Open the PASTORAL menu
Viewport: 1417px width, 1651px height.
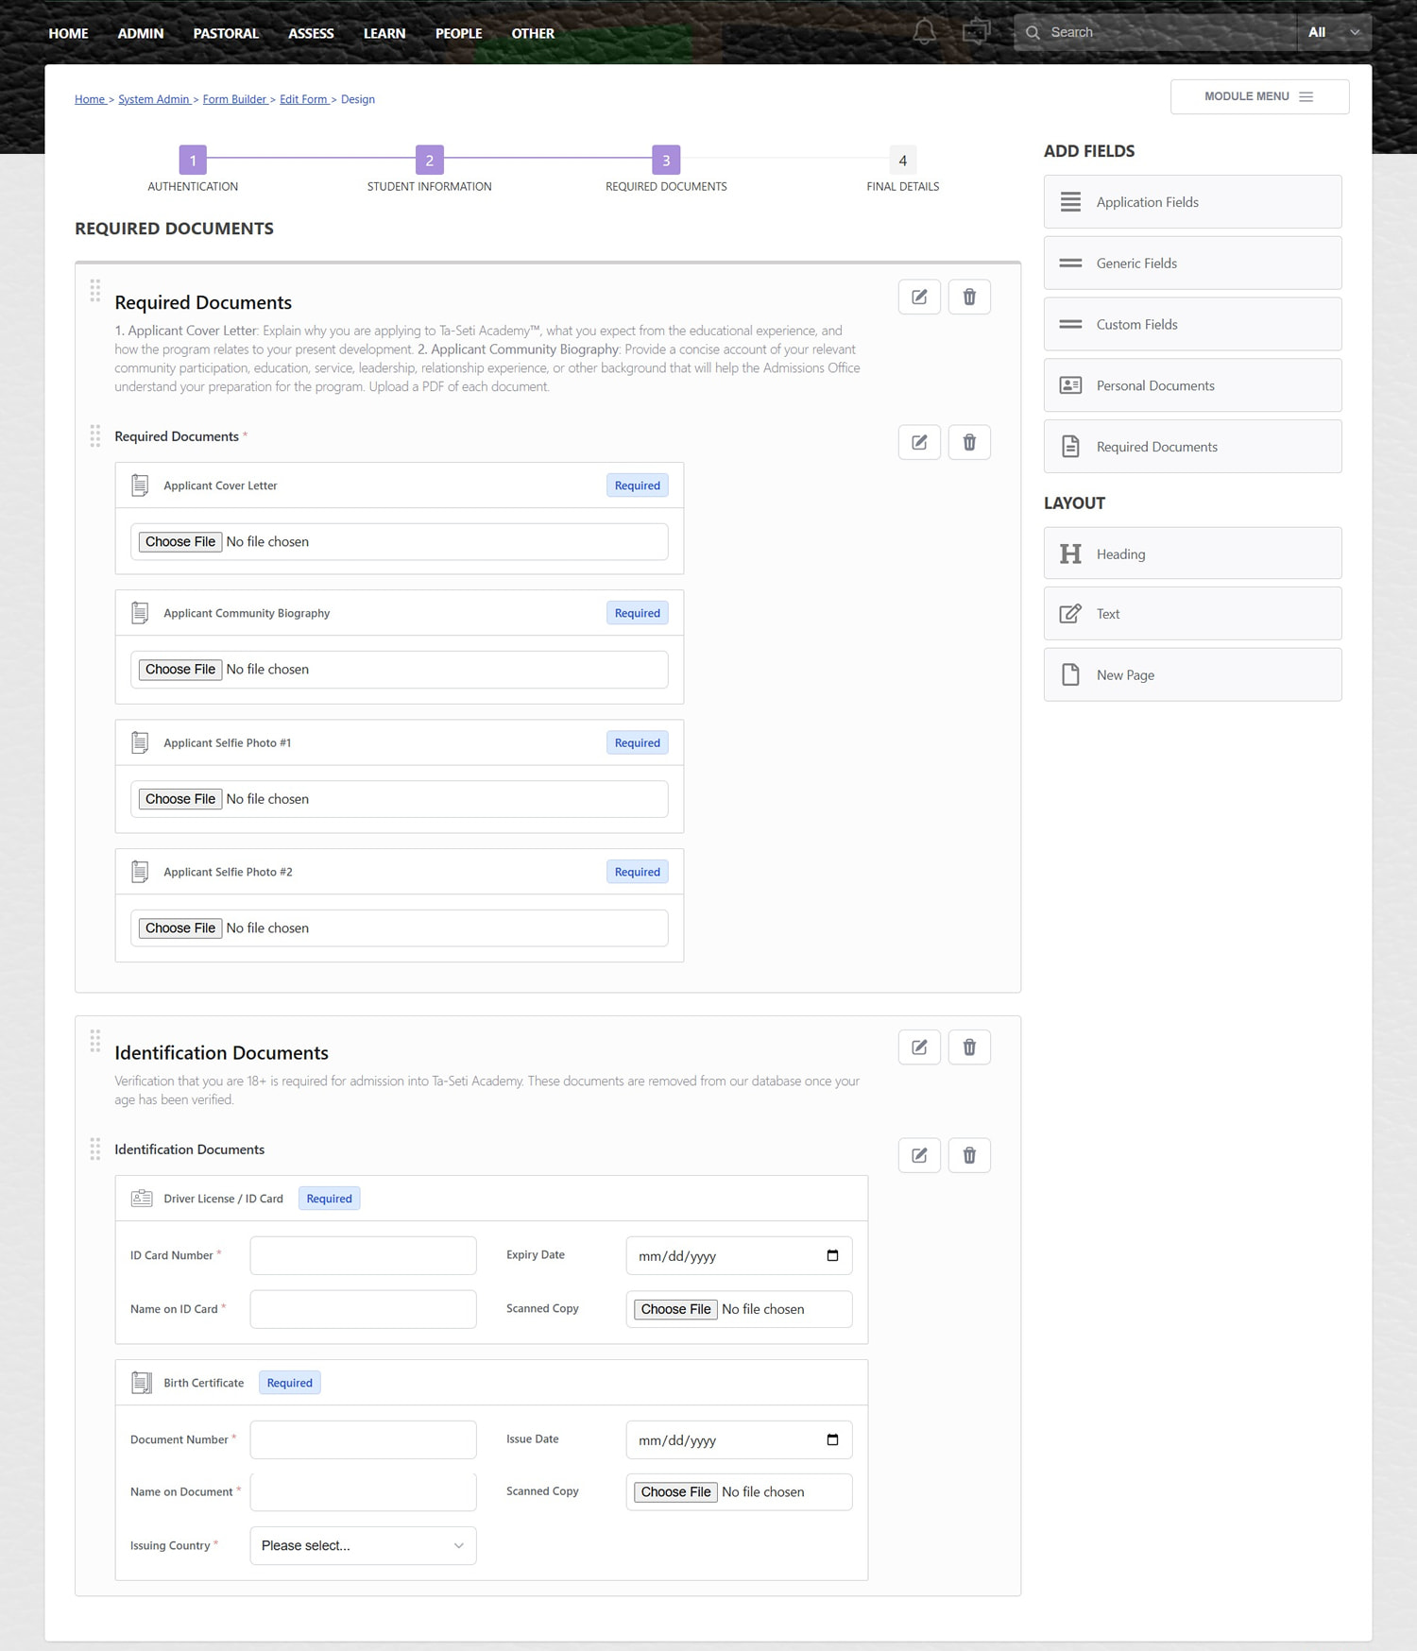point(226,33)
